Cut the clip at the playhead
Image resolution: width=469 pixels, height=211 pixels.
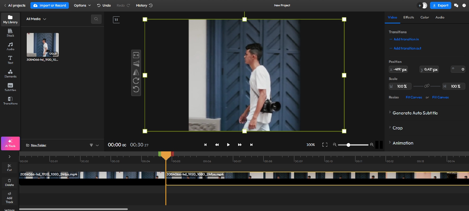pyautogui.click(x=10, y=168)
